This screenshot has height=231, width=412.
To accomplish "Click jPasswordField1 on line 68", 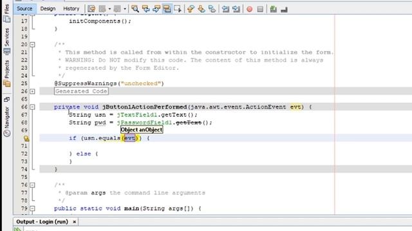I will pos(144,123).
